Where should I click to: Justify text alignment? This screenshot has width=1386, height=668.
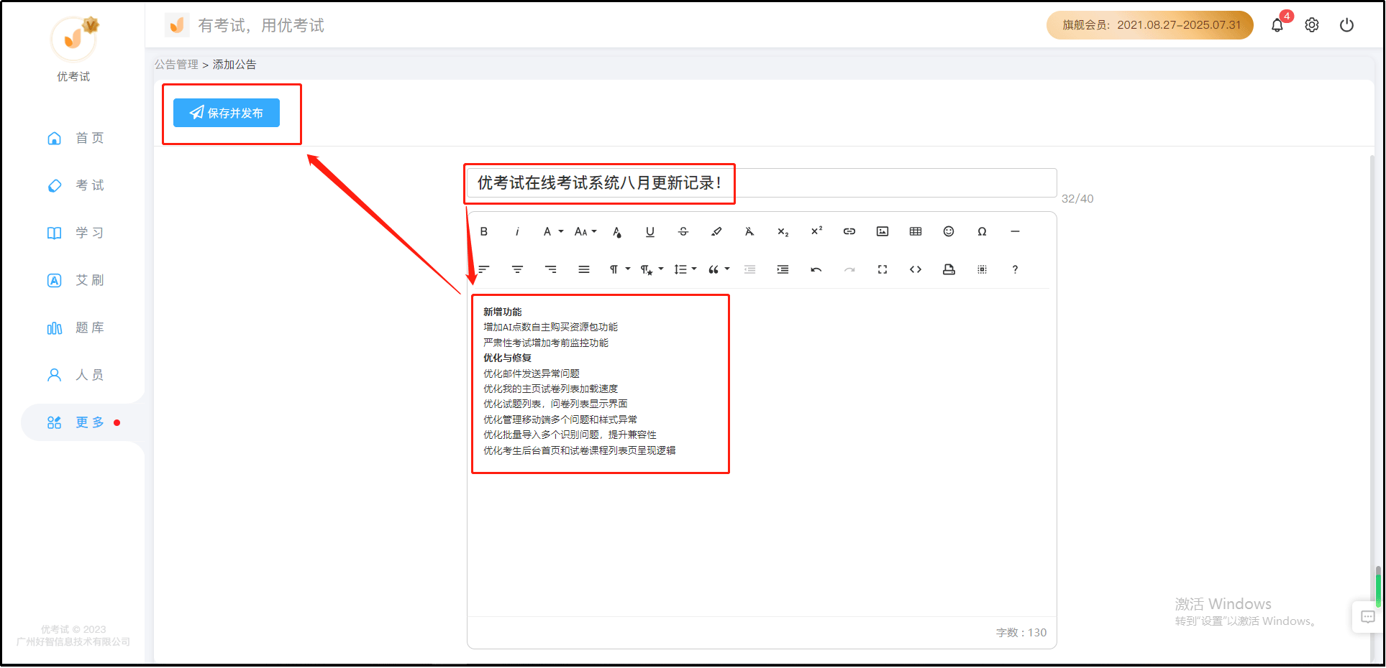pyautogui.click(x=584, y=269)
